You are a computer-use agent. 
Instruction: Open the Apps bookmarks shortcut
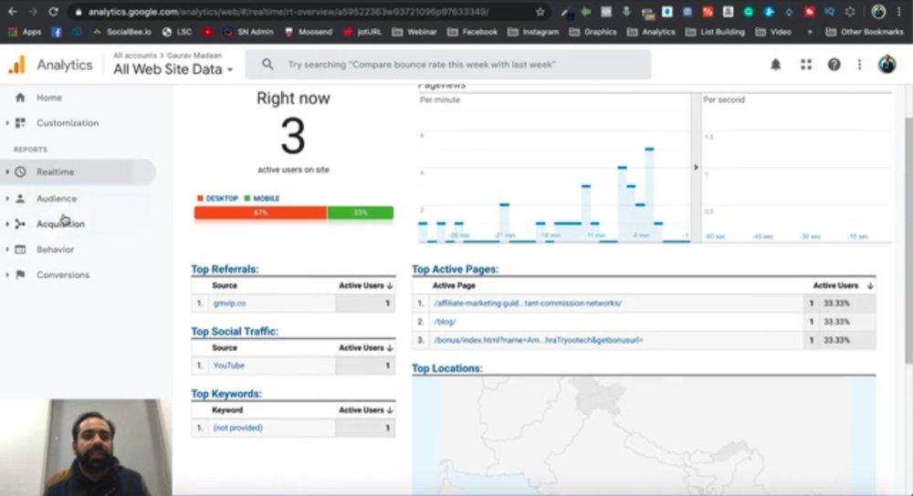[x=25, y=32]
